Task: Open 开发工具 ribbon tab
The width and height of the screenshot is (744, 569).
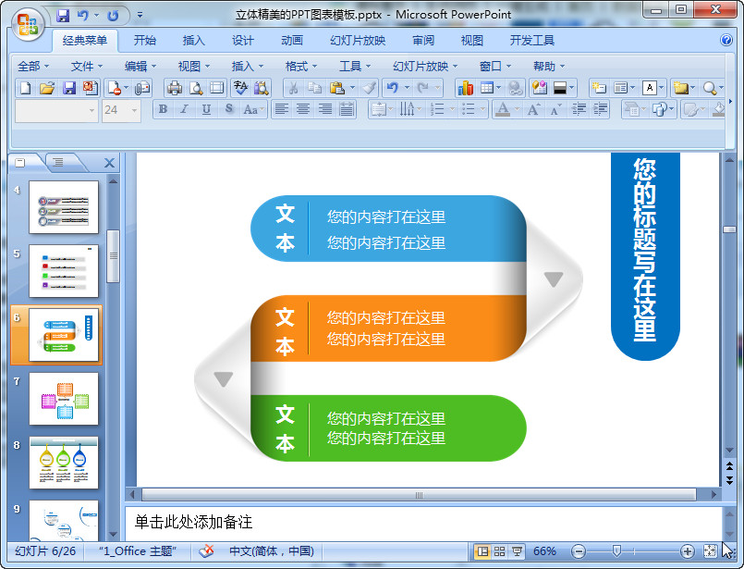Action: (532, 41)
